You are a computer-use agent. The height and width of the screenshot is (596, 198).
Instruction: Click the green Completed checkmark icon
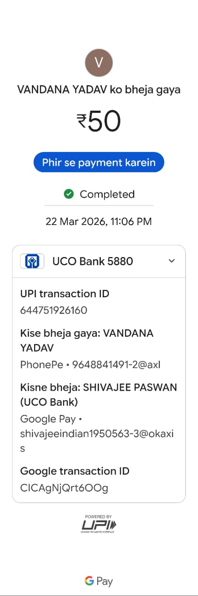click(69, 194)
